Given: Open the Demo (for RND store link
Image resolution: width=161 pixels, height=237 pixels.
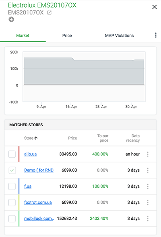Looking at the screenshot, I should [x=39, y=170].
